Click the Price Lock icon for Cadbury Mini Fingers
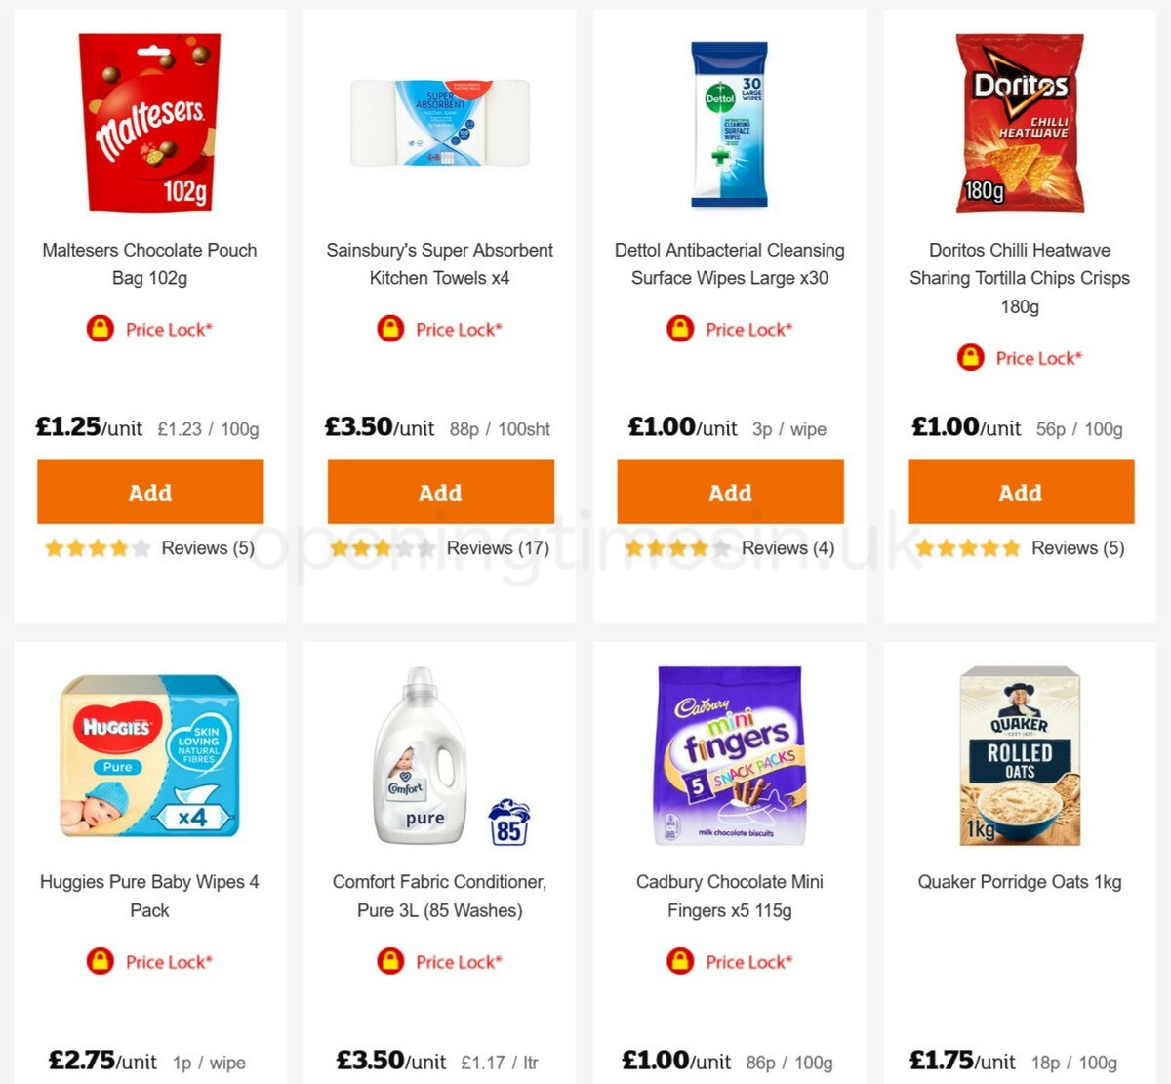This screenshot has width=1171, height=1084. click(x=680, y=961)
